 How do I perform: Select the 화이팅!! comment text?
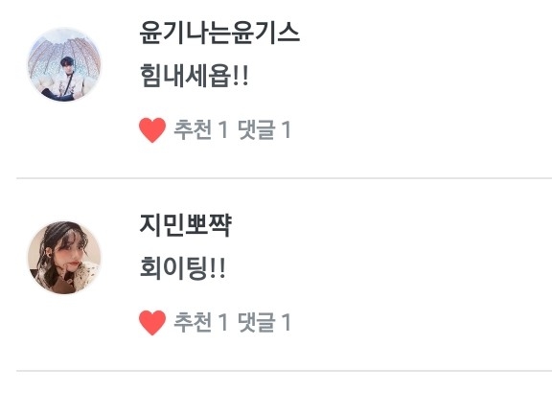[x=182, y=268]
